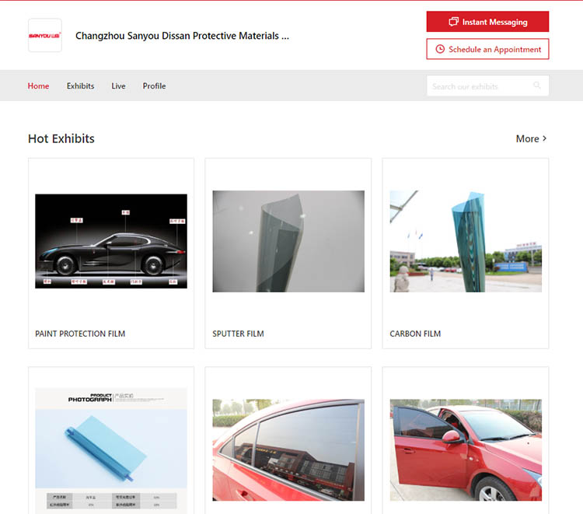Click the search magnifier icon

[x=537, y=86]
